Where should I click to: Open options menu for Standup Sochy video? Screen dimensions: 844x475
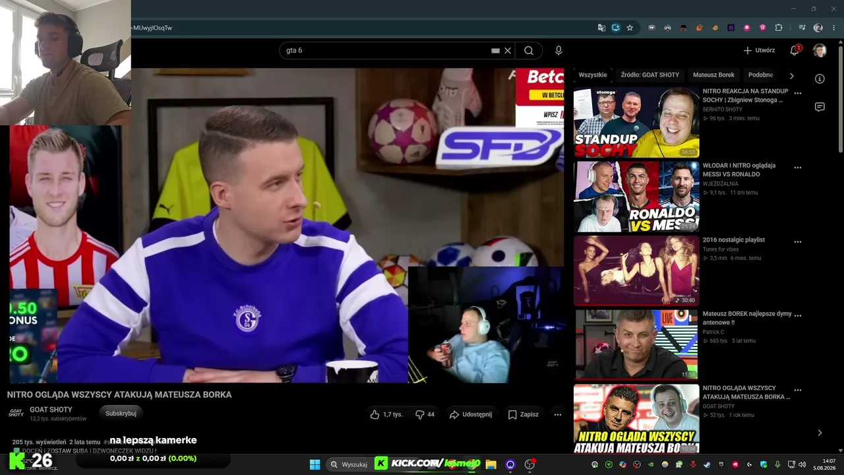click(798, 93)
